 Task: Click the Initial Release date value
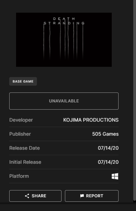(108, 162)
